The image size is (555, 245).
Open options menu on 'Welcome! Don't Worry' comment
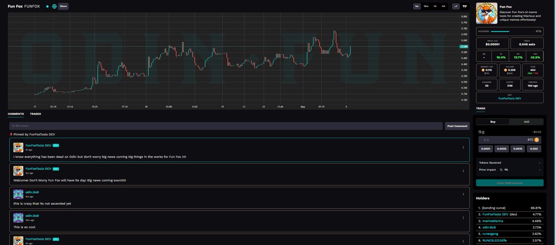pos(463,171)
